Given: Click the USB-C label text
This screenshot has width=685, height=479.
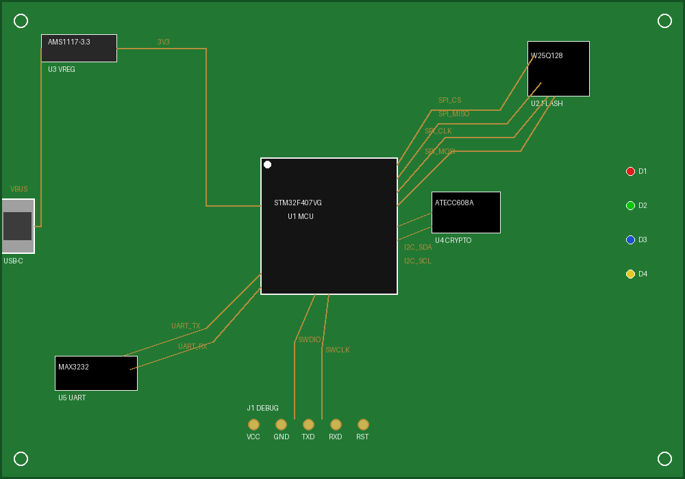Looking at the screenshot, I should pyautogui.click(x=13, y=261).
